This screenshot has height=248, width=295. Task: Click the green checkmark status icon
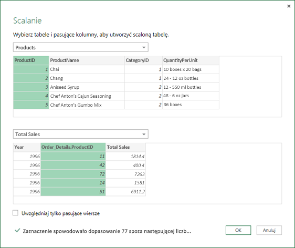click(17, 230)
